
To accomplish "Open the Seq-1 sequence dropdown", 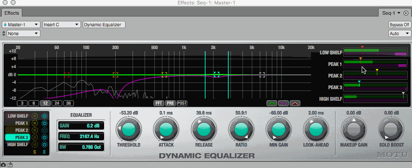I will (391, 13).
